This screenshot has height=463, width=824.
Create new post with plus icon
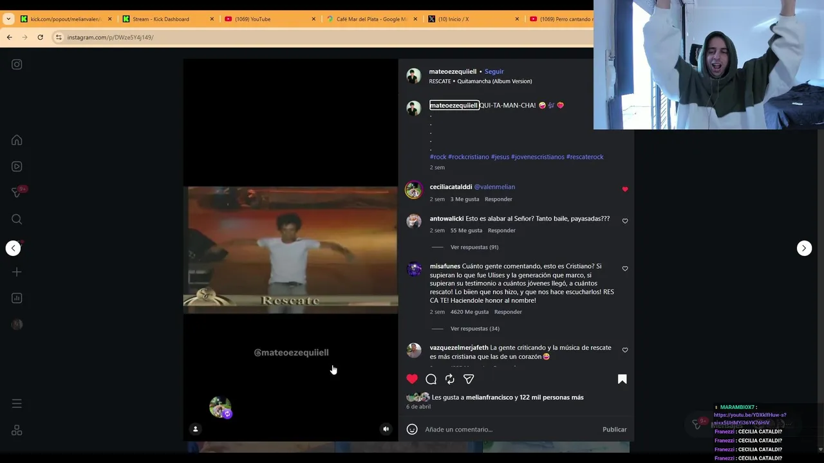pyautogui.click(x=17, y=272)
